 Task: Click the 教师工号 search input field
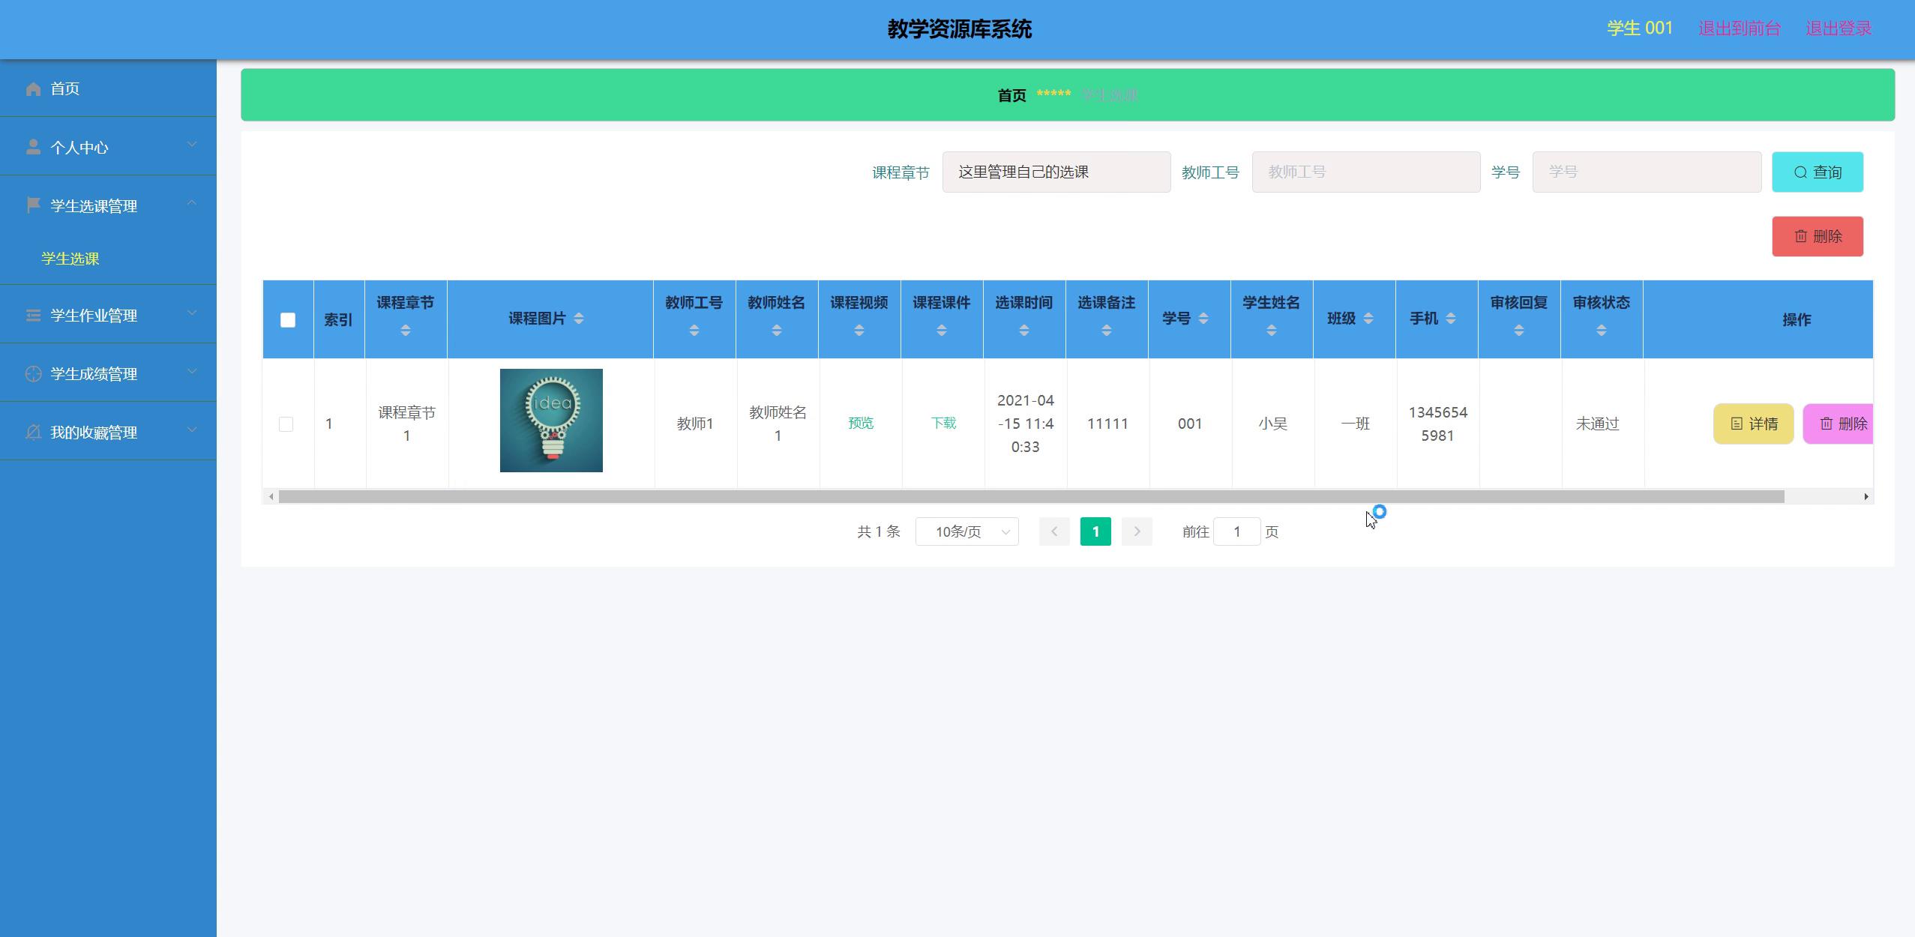1365,172
